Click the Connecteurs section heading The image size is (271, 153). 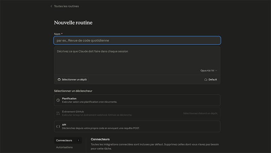(100, 139)
